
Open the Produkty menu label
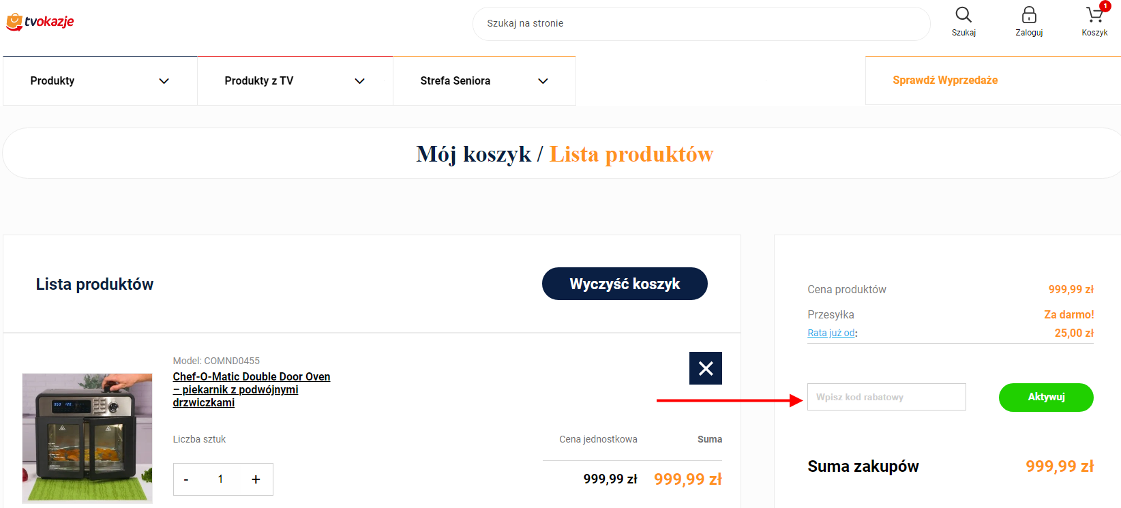(x=53, y=80)
